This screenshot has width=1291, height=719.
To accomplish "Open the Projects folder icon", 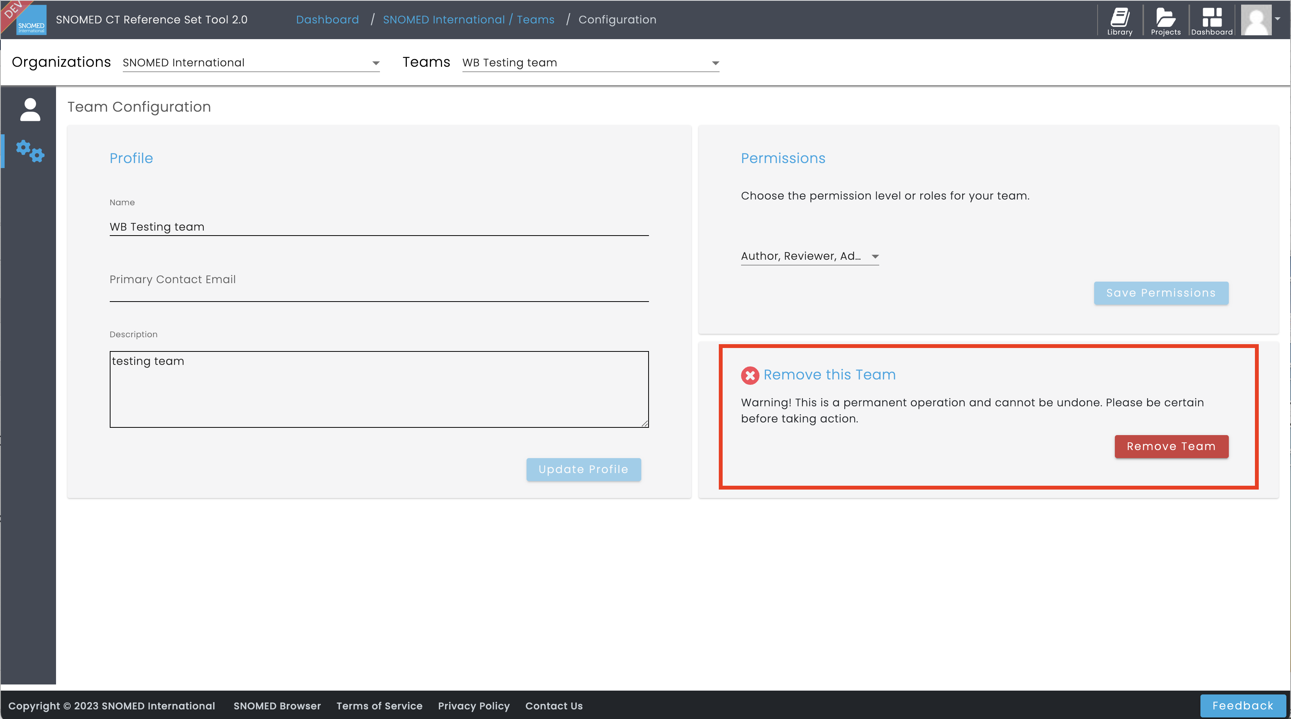I will coord(1166,21).
